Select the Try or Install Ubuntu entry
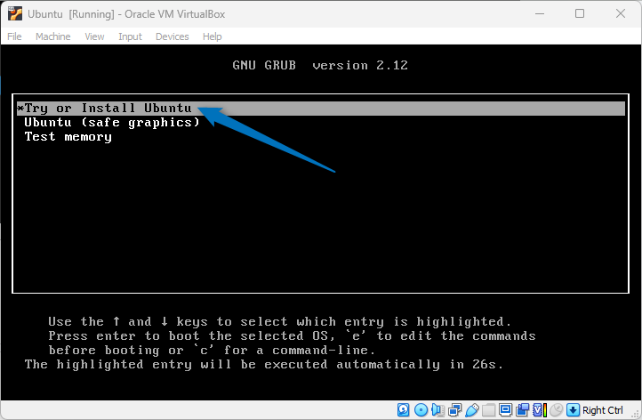This screenshot has height=420, width=642. pos(321,109)
